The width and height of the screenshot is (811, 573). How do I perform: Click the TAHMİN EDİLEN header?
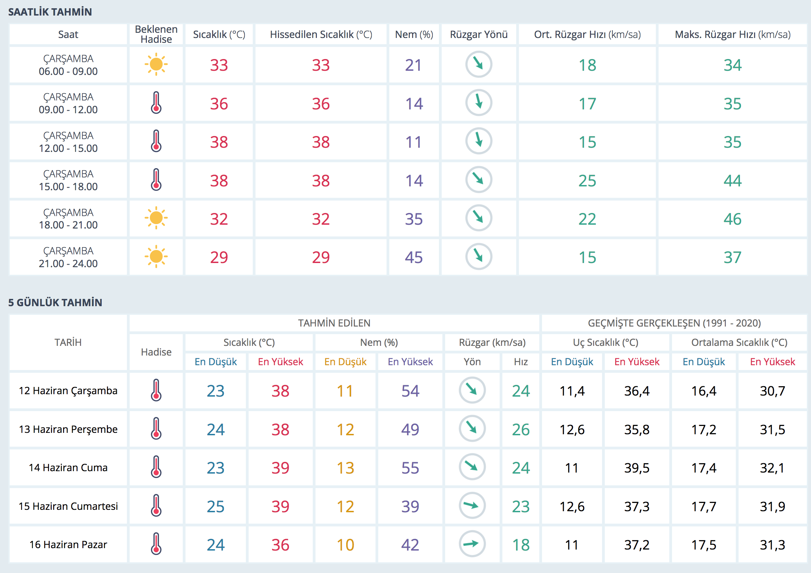tap(334, 323)
